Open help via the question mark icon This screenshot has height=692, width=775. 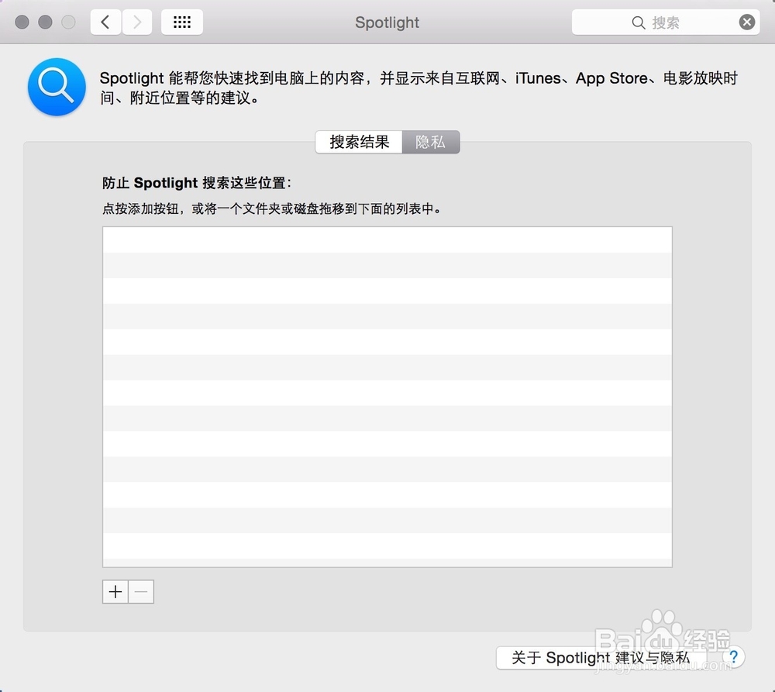coord(733,656)
